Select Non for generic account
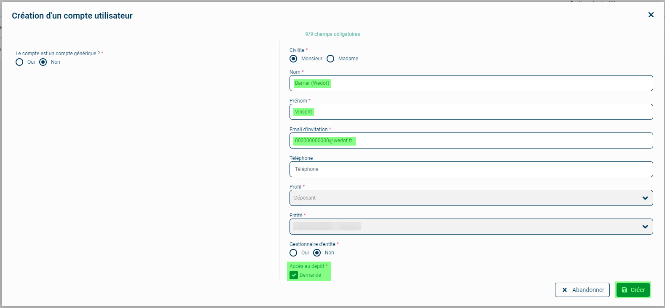Screen dimensions: 665x308 pyautogui.click(x=43, y=62)
